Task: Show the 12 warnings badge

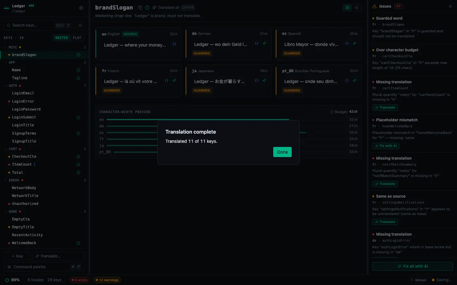Action: (x=107, y=280)
